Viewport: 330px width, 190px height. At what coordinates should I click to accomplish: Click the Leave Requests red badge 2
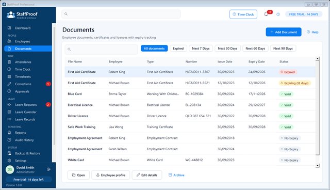[48, 105]
